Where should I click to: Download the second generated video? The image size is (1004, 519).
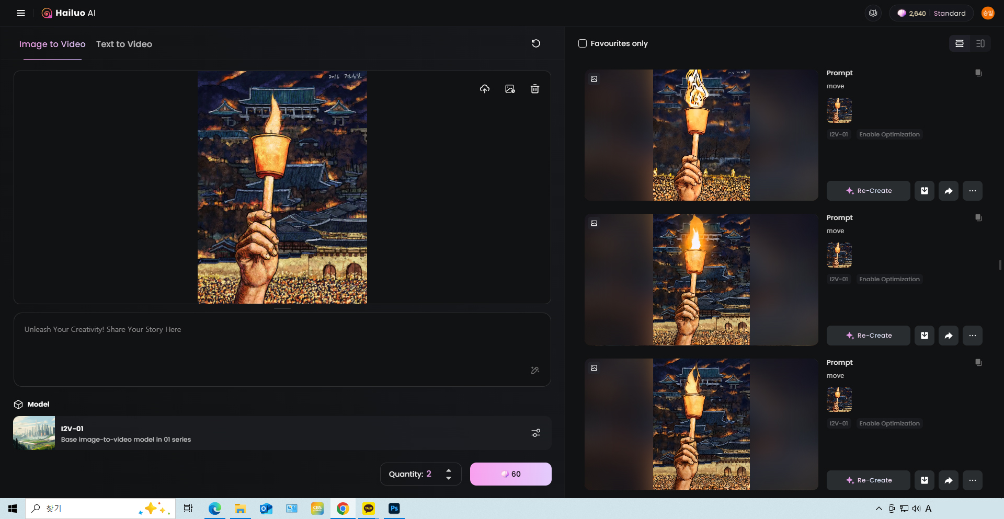pos(925,336)
